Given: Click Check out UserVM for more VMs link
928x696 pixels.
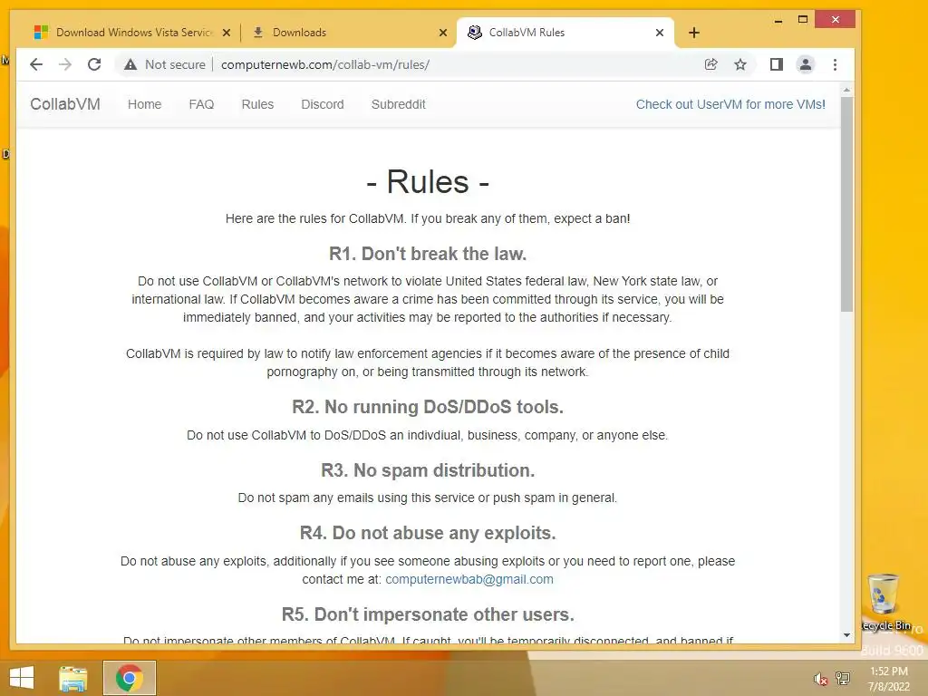Looking at the screenshot, I should pos(730,104).
